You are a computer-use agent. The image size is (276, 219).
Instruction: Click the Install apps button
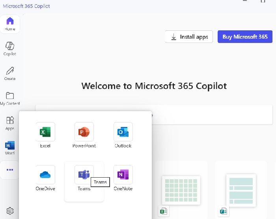tap(189, 37)
